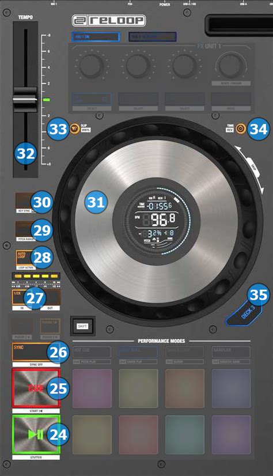
Task: Click the second FX Unit 1 knob
Action: (138, 66)
